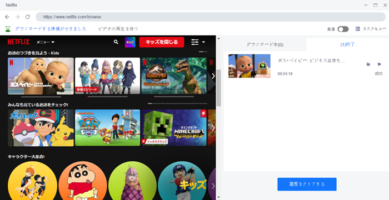Click the browser forward arrow

click(x=17, y=17)
